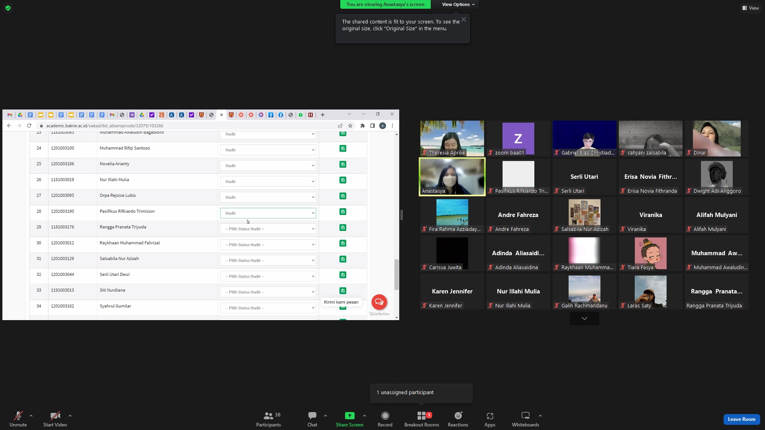Open the Gmail tab in browser
The image size is (765, 430).
pos(10,115)
